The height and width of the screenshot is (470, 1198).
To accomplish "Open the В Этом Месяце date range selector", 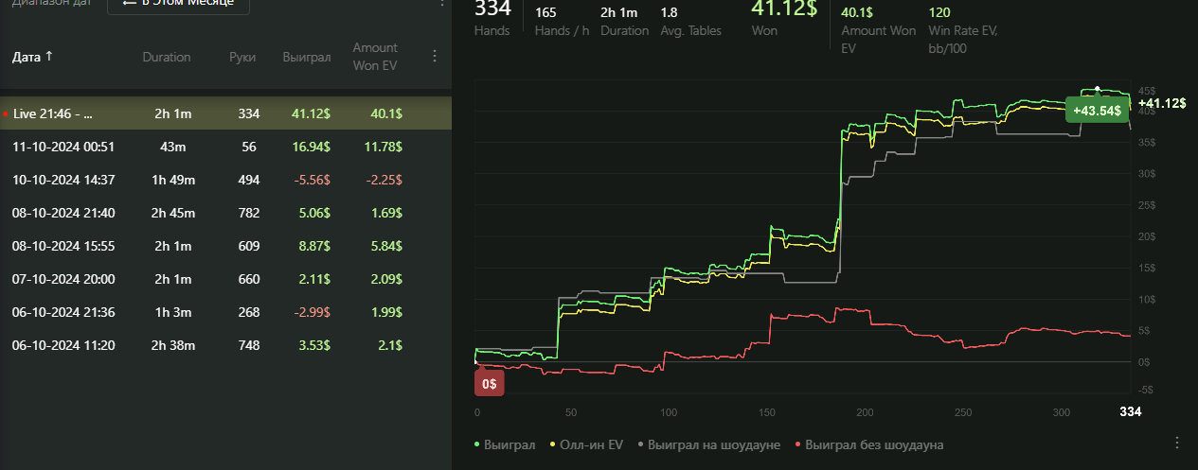I will pos(178,4).
